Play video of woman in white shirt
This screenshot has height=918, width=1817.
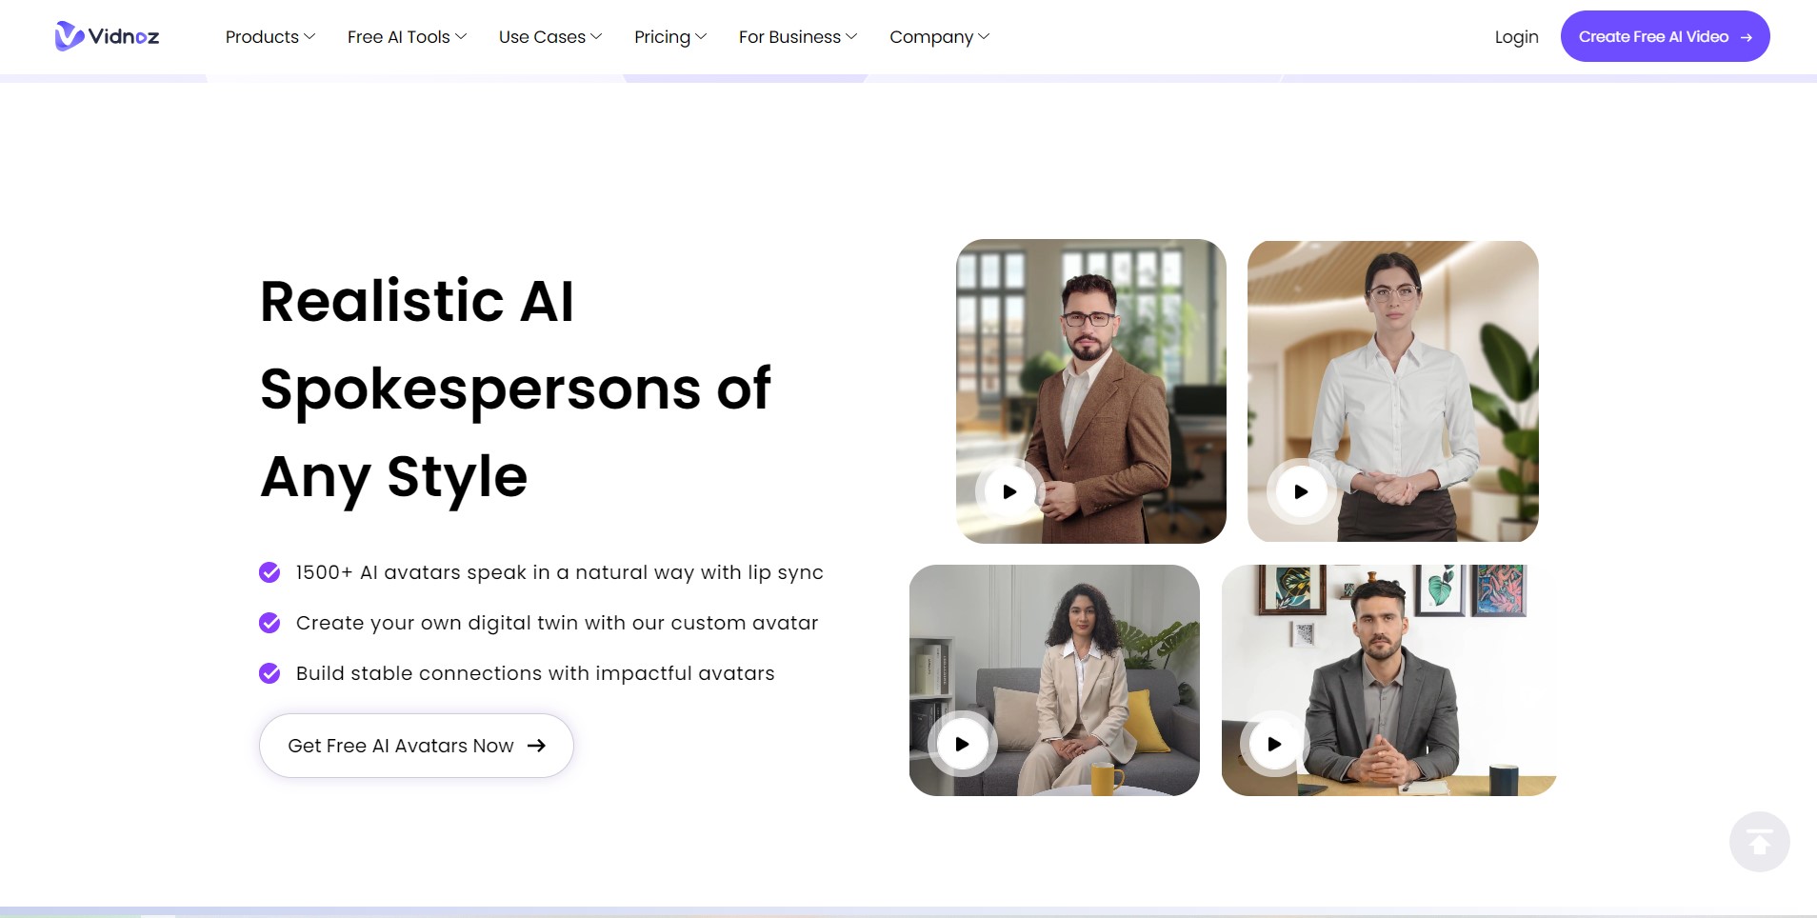tap(1301, 491)
